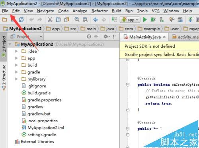Click the java breadcrumb
The image size is (199, 148).
[x=107, y=29]
